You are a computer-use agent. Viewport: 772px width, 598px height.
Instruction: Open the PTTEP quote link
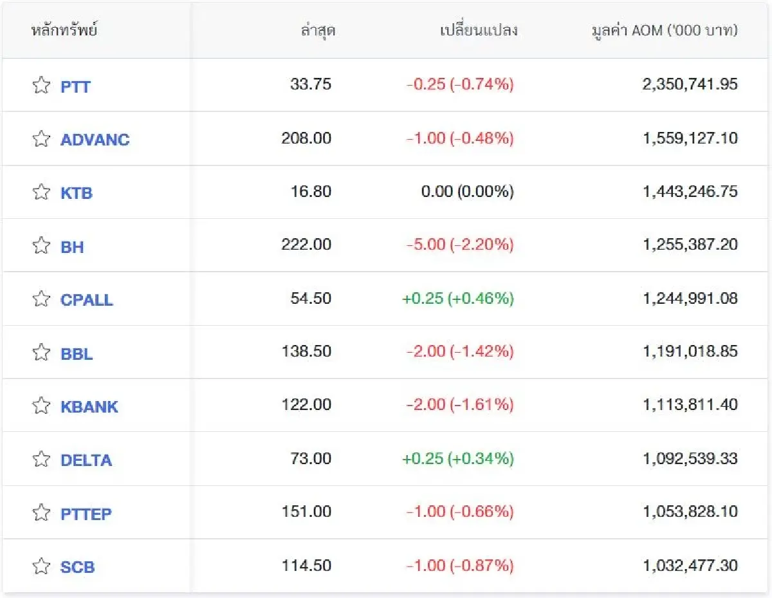[x=86, y=514]
